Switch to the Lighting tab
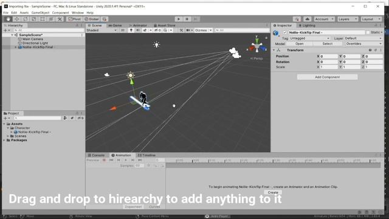This screenshot has width=389, height=219. tap(307, 26)
